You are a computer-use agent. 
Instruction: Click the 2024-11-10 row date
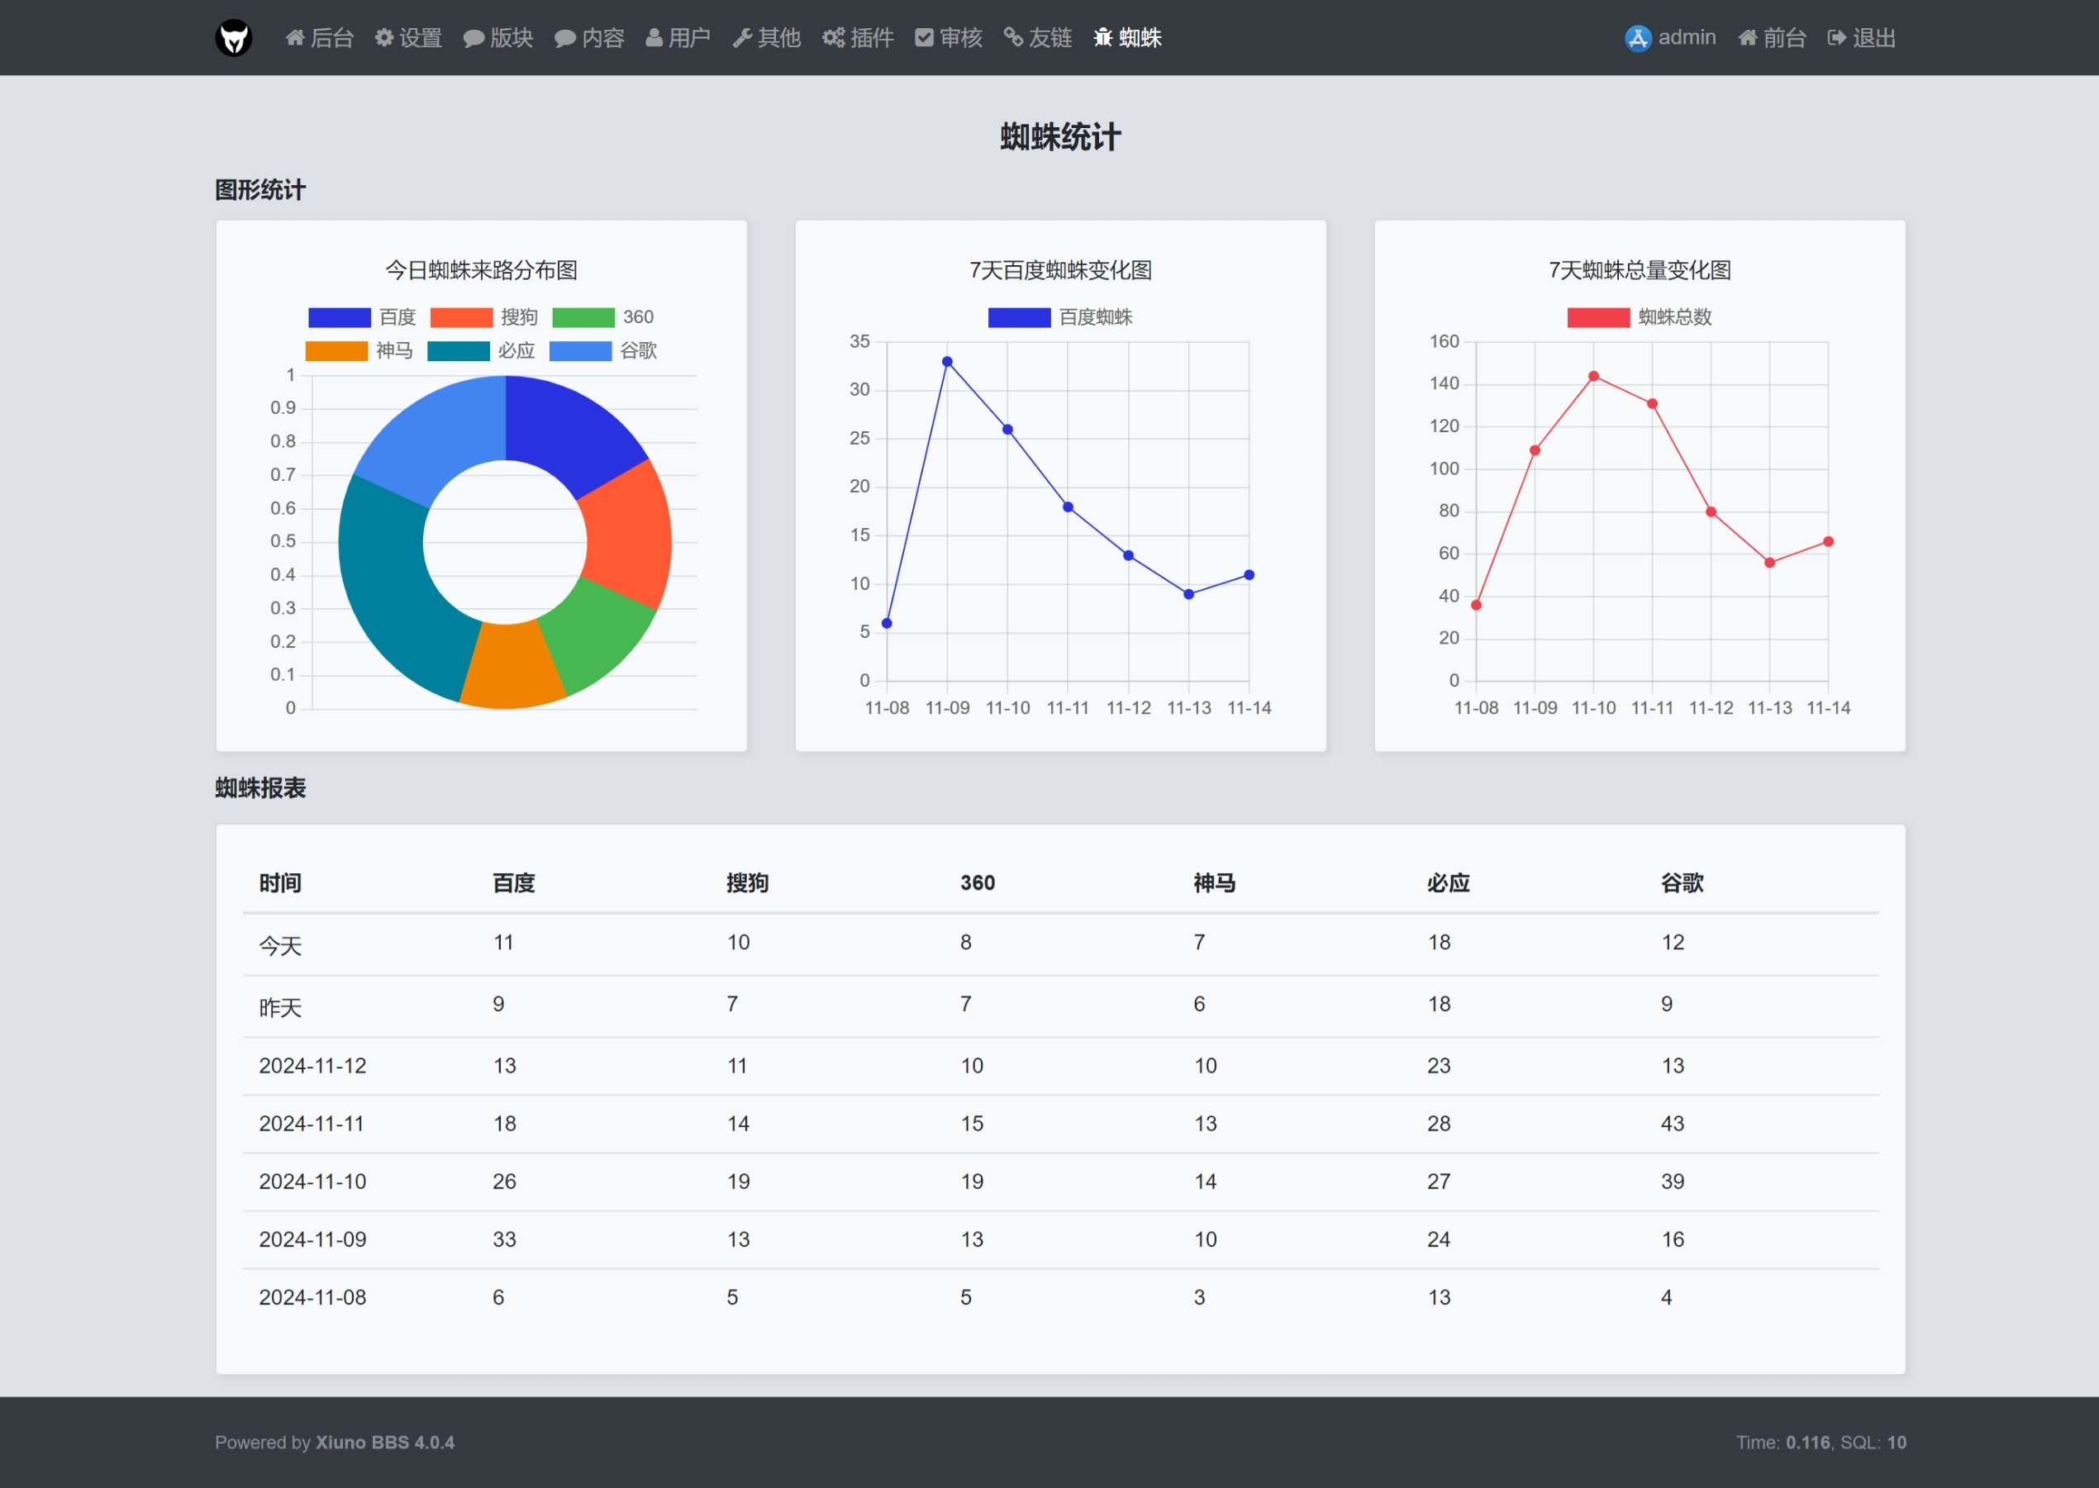point(312,1182)
